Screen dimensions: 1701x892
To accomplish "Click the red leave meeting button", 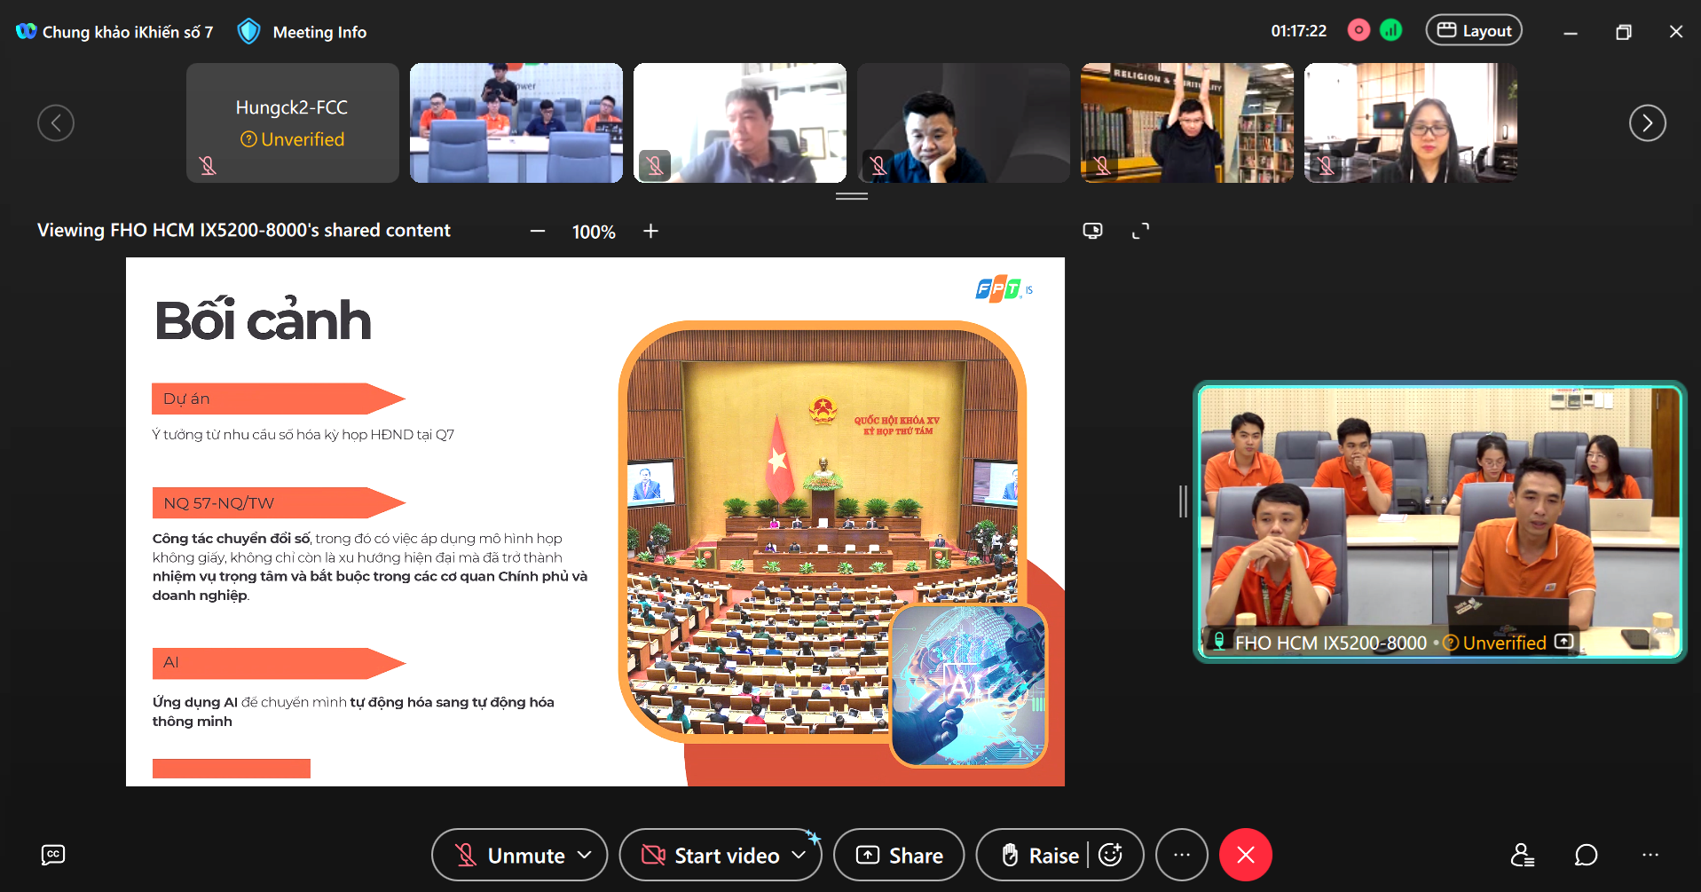I will 1245,855.
